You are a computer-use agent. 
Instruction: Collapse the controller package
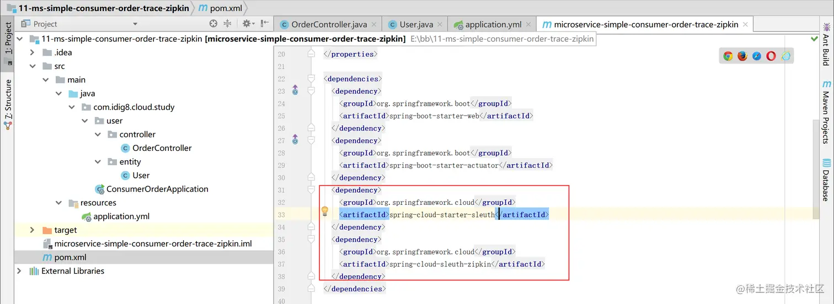98,134
